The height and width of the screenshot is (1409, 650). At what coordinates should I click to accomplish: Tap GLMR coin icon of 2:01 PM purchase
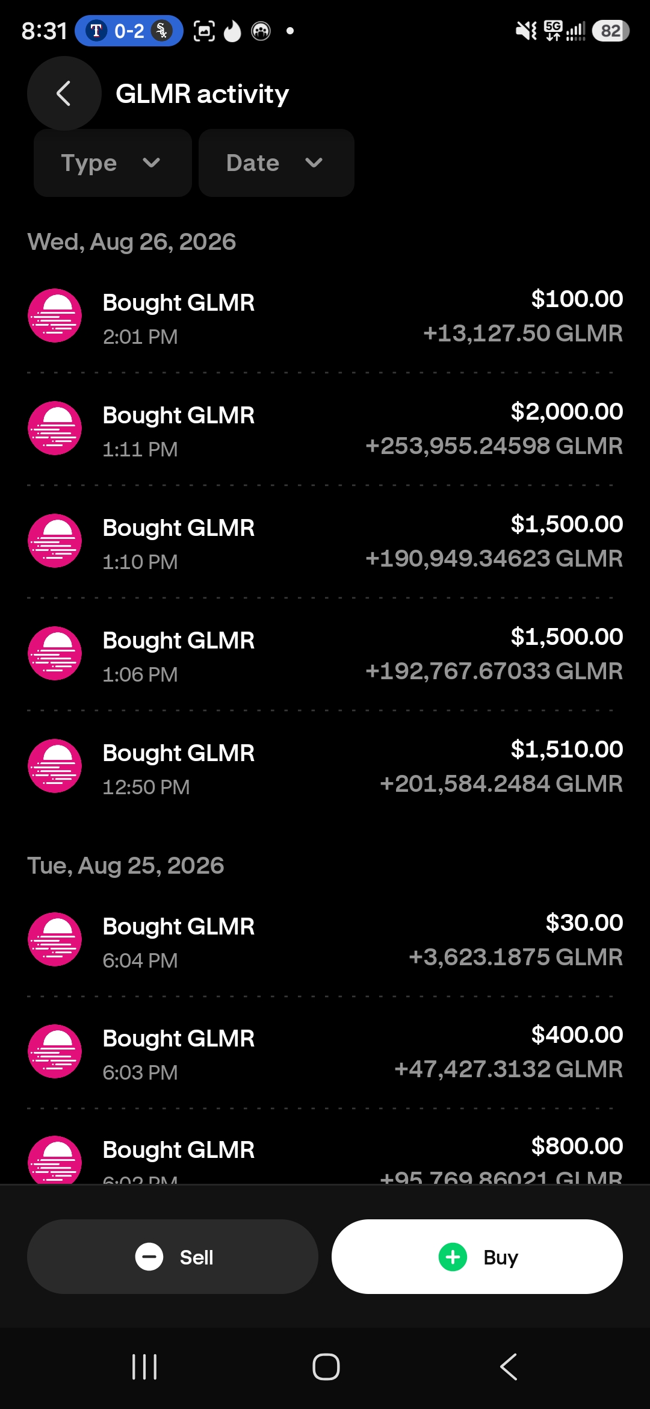click(x=55, y=316)
